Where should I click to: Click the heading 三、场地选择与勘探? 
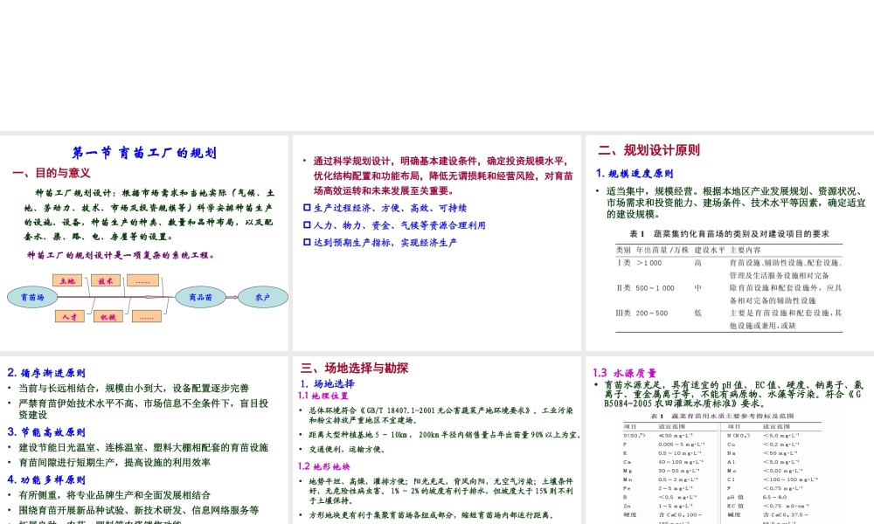354,368
